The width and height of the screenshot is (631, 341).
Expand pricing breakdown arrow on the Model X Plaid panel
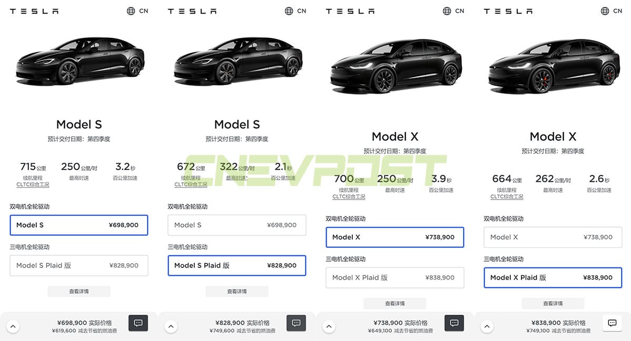pos(487,326)
